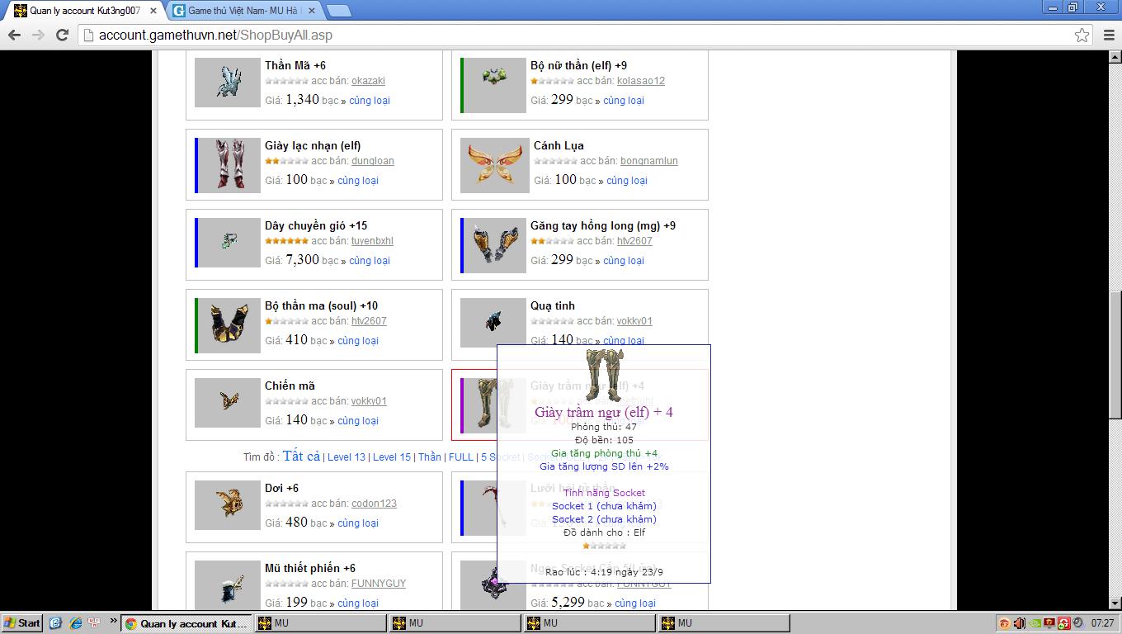Filter the shop by Level 15
The width and height of the screenshot is (1122, 634).
tap(392, 457)
